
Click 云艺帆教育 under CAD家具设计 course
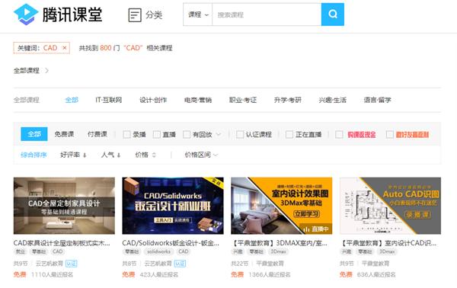point(50,264)
